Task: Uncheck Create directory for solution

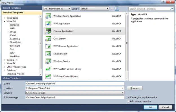Action: 128,97
